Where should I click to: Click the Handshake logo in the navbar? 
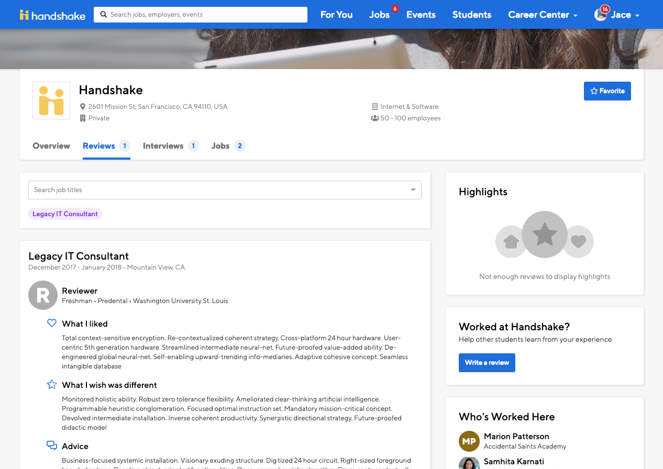(x=52, y=15)
